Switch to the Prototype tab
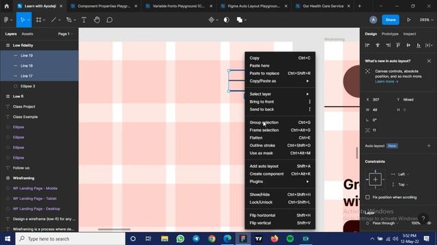Image resolution: width=437 pixels, height=245 pixels. coord(390,34)
